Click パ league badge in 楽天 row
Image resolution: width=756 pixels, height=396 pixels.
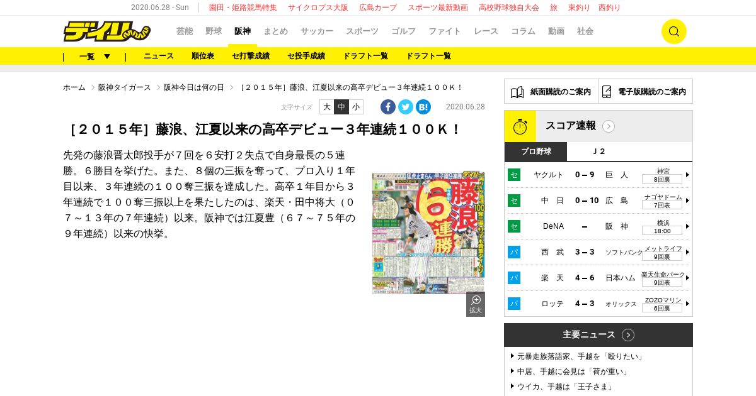tap(514, 278)
